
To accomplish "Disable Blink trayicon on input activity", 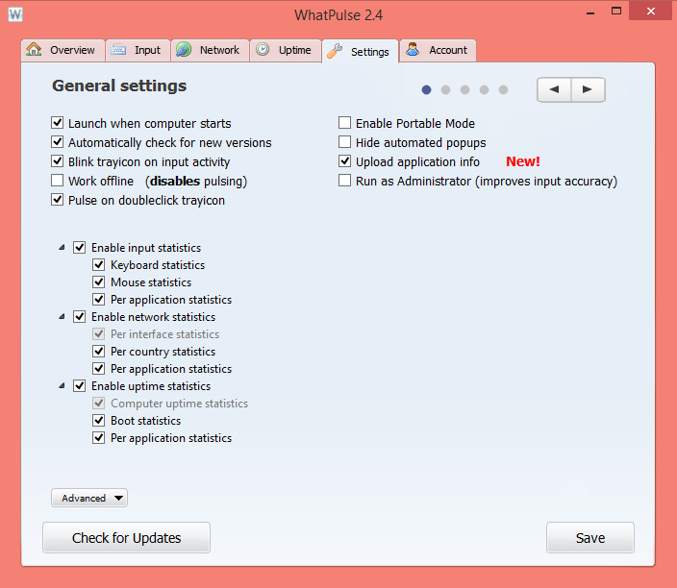I will [58, 161].
